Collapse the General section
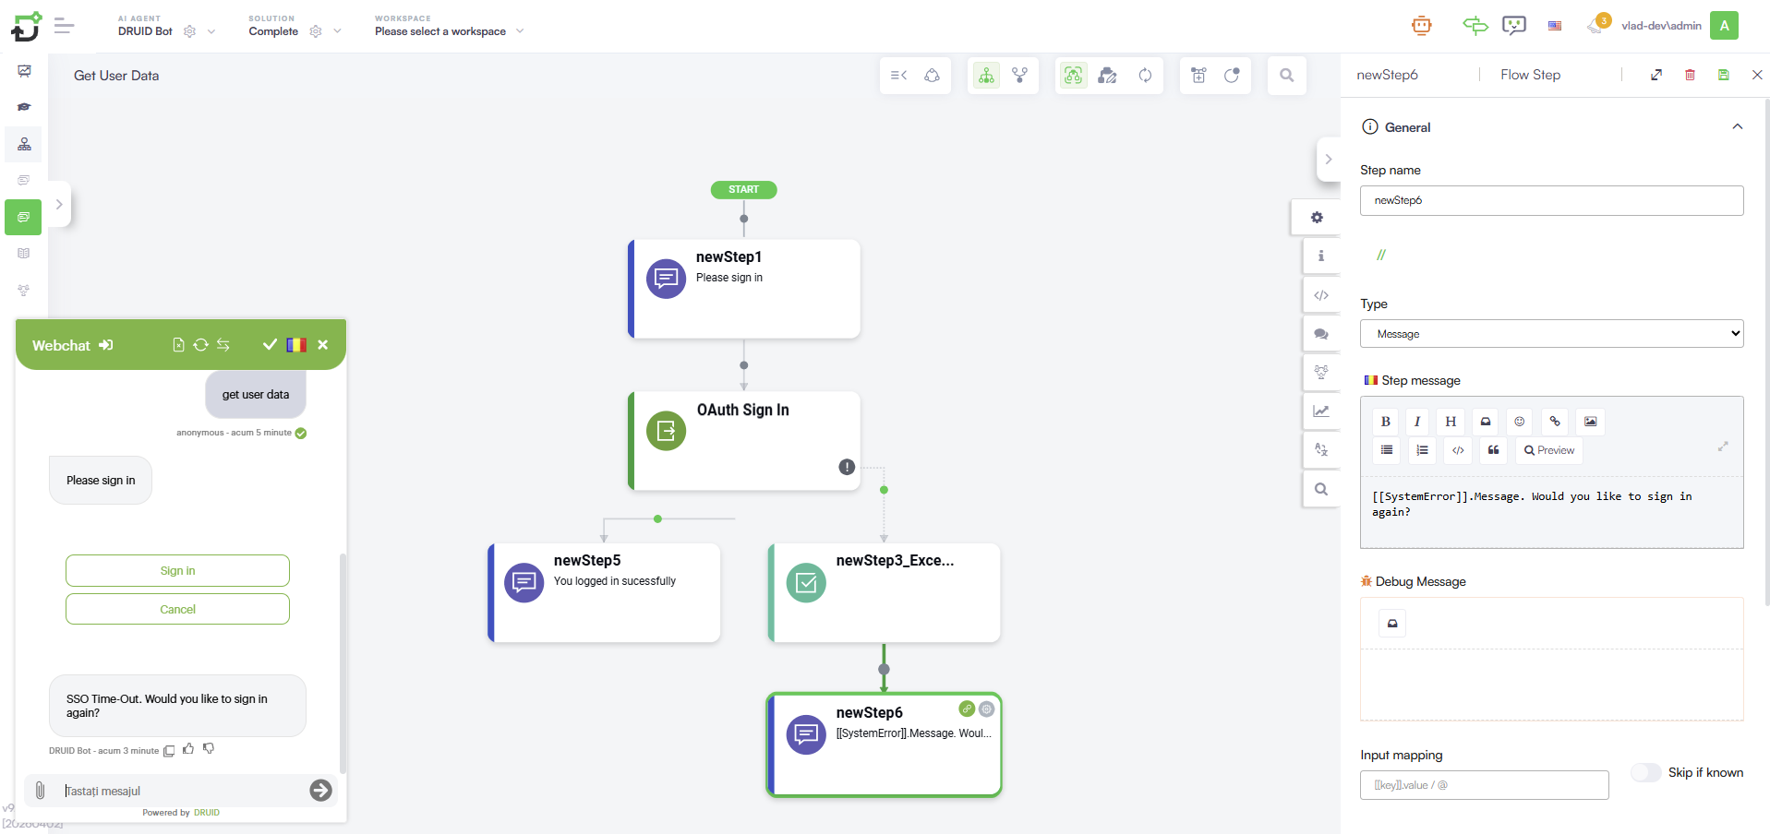The width and height of the screenshot is (1770, 834). tap(1737, 127)
